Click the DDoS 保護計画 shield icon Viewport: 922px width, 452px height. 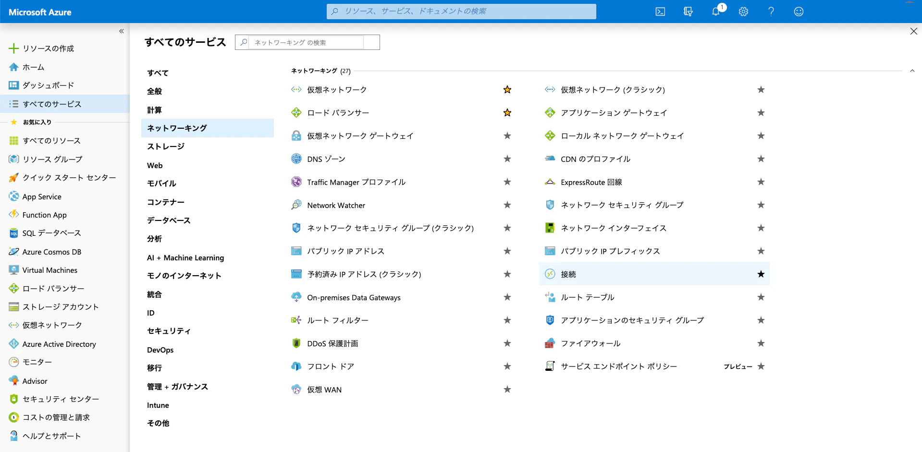[296, 343]
